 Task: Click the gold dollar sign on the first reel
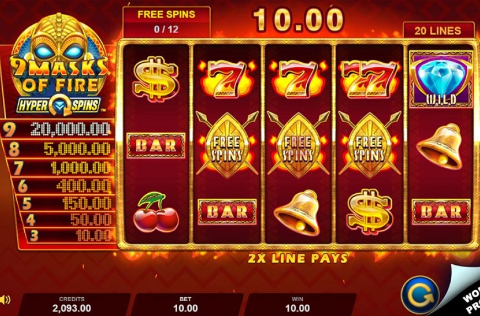click(x=156, y=79)
